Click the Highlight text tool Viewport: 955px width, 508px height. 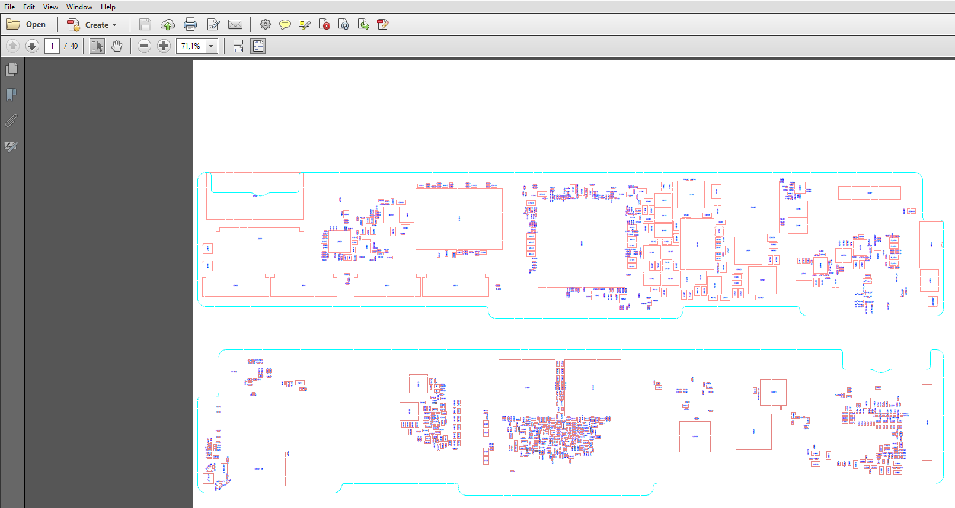click(305, 24)
